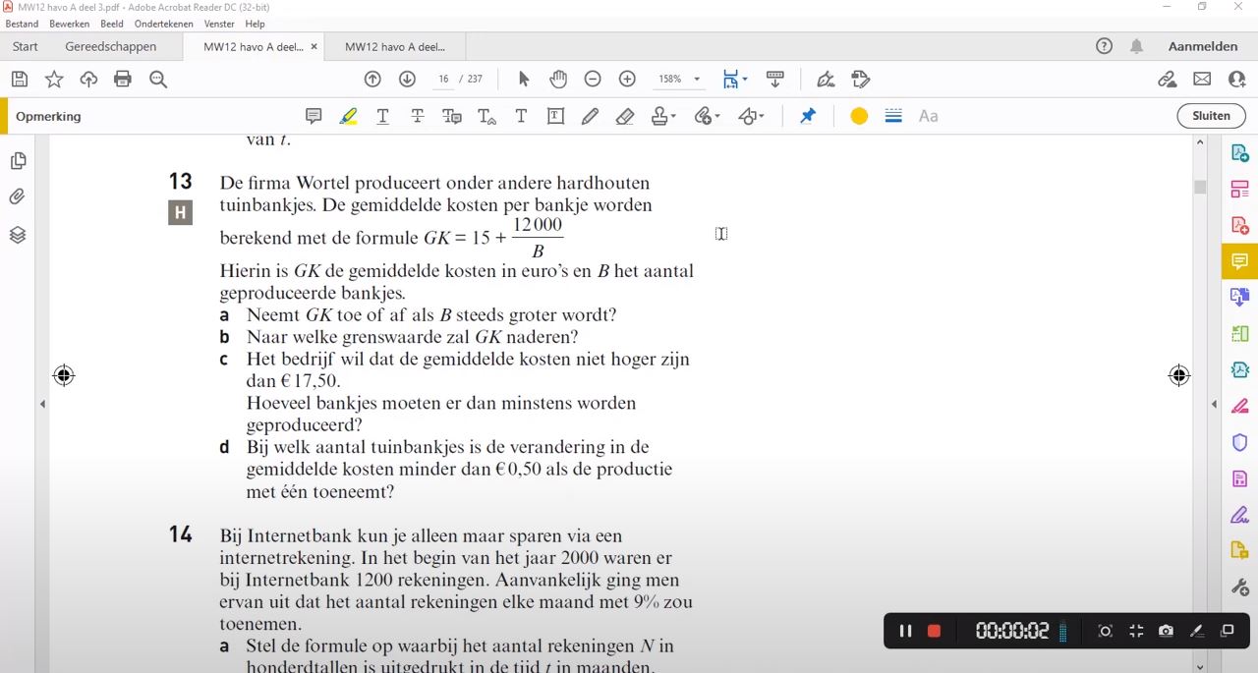Select the yellow highlight text tool

[x=348, y=116]
